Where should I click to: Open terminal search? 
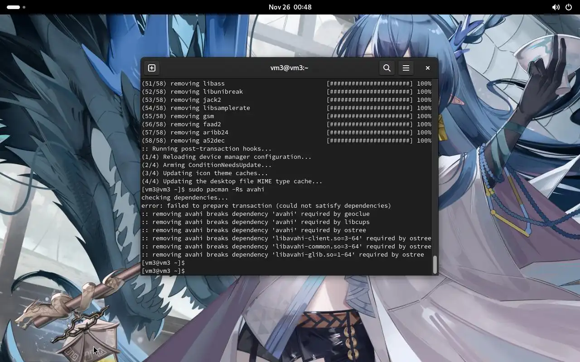[x=387, y=68]
